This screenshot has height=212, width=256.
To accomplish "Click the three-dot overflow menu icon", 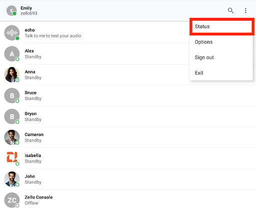I will 245,10.
